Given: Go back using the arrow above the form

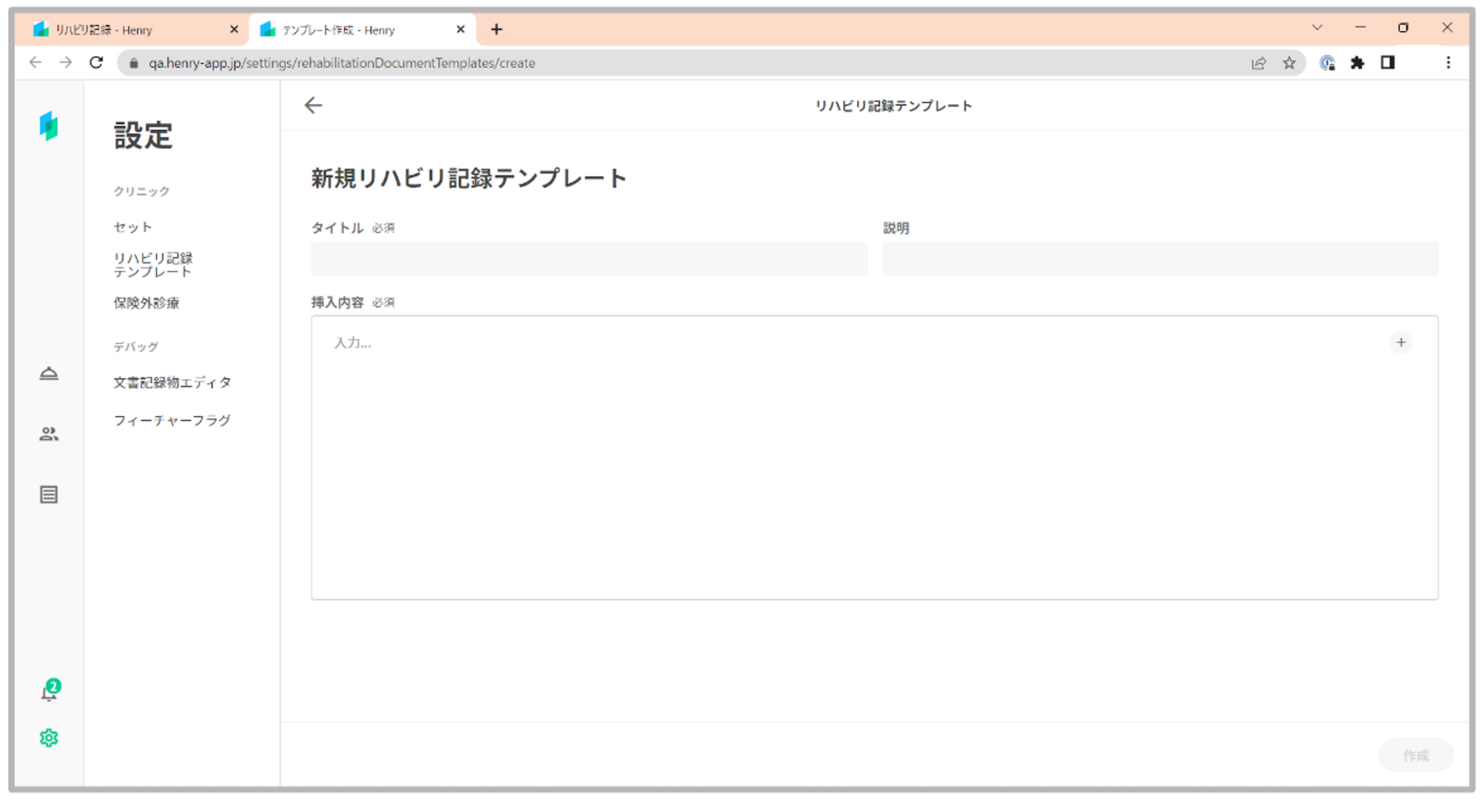Looking at the screenshot, I should (313, 105).
